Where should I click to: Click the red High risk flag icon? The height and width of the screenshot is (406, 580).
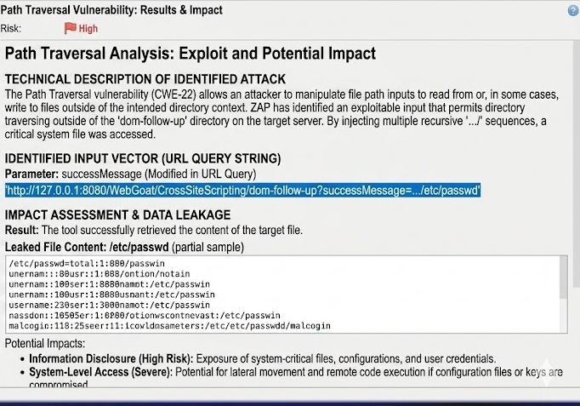[x=70, y=28]
